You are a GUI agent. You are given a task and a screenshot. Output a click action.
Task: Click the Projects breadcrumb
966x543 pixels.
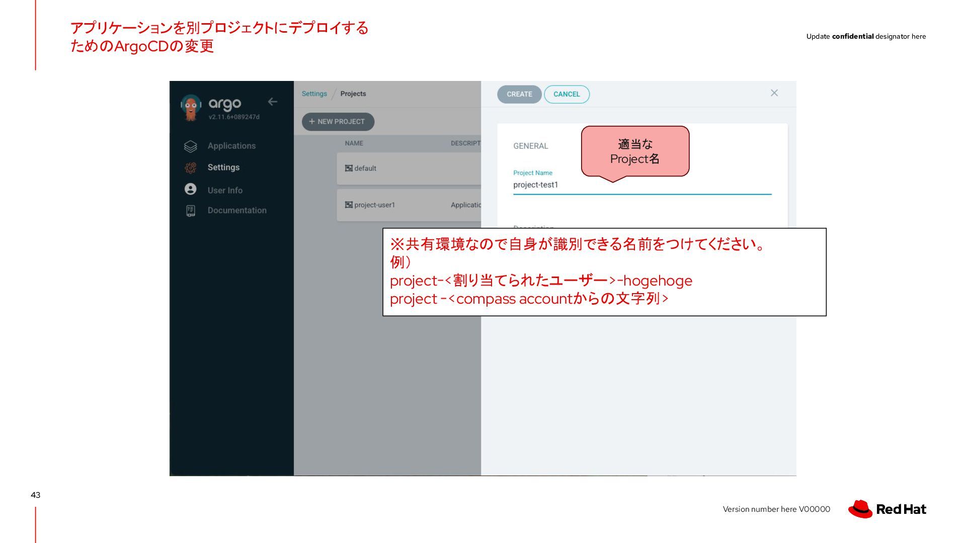coord(353,94)
